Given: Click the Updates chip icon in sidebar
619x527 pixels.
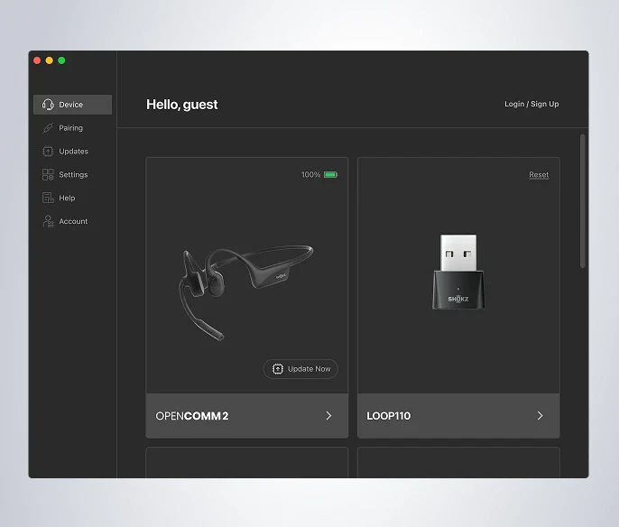Looking at the screenshot, I should click(48, 152).
